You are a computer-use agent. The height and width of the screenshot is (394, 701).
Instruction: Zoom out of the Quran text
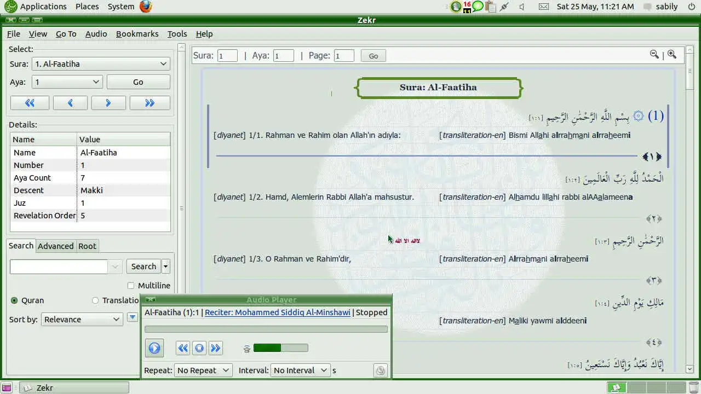point(654,55)
